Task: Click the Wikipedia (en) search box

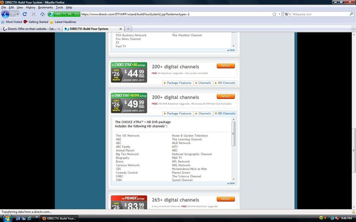Action: [x=320, y=14]
